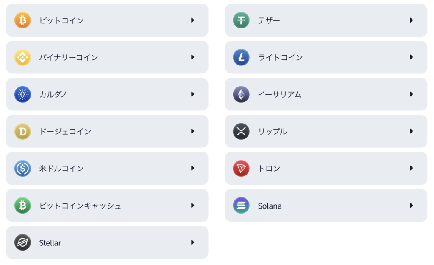The width and height of the screenshot is (434, 265).
Task: Select the Stellar text label
Action: pos(50,243)
